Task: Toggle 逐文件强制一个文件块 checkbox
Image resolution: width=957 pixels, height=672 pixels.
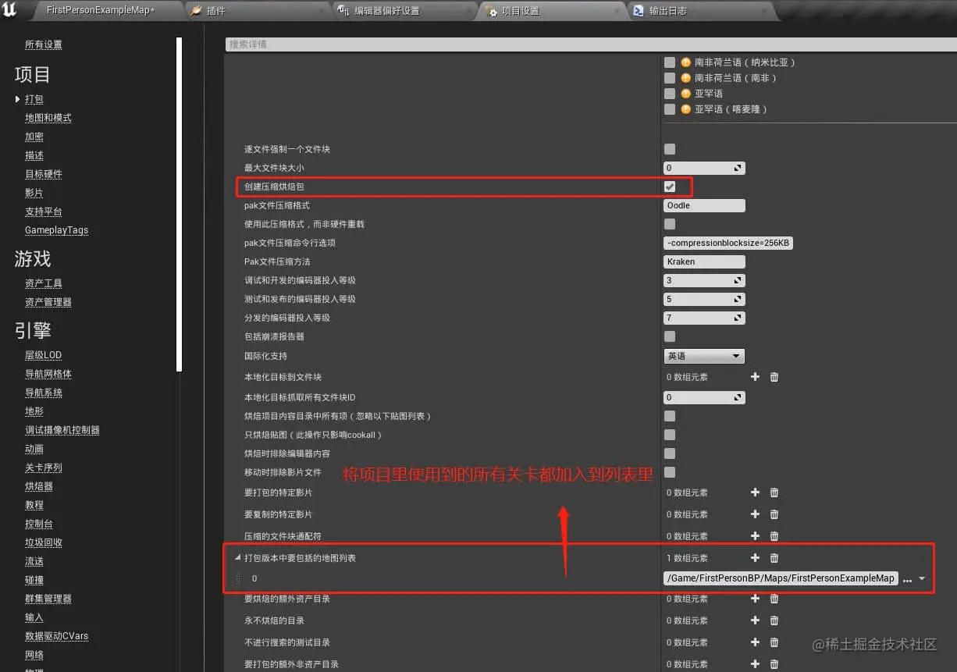Action: click(x=669, y=149)
